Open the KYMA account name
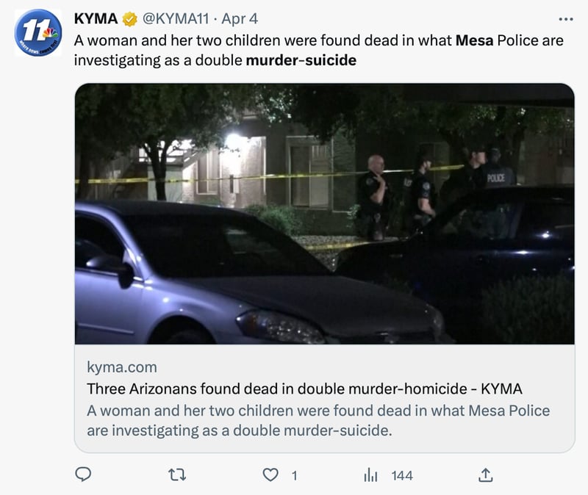 click(96, 19)
